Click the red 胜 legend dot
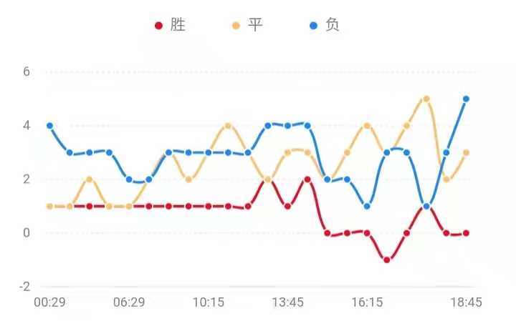This screenshot has width=516, height=336. [x=159, y=26]
